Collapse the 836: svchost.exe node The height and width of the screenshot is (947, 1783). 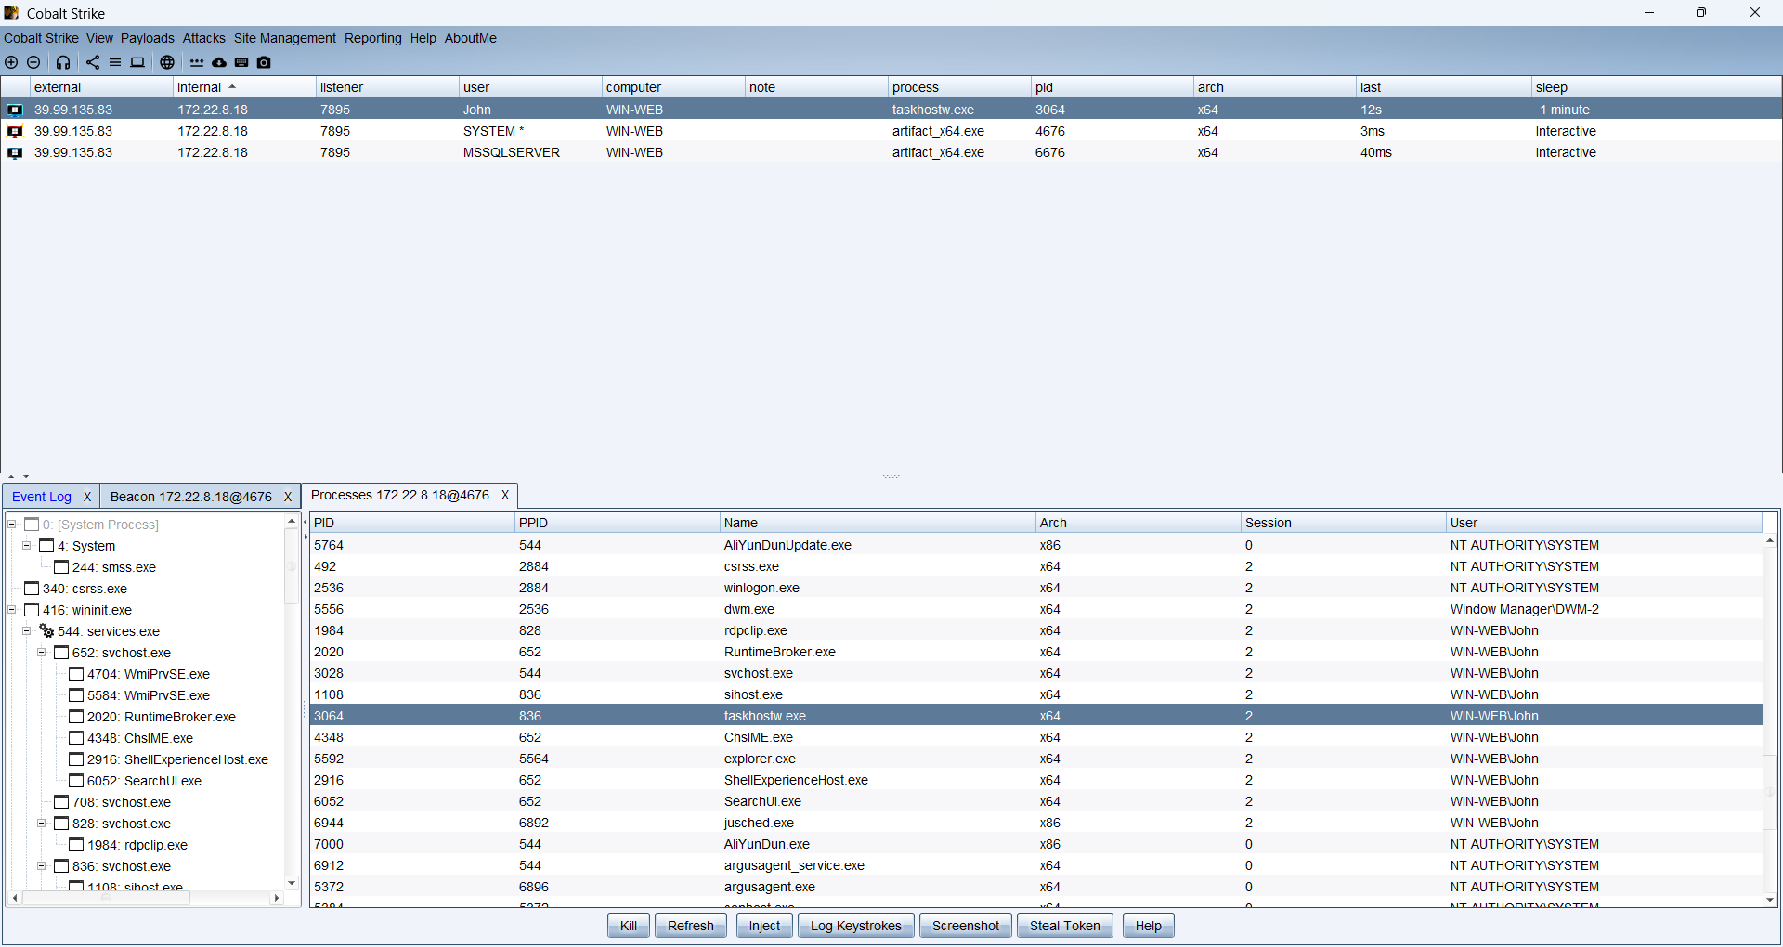coord(42,866)
